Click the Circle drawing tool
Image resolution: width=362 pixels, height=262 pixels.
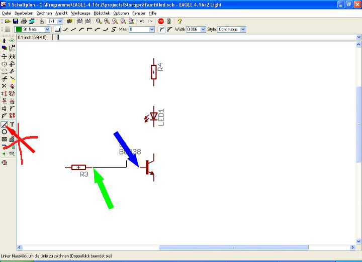tap(4, 132)
